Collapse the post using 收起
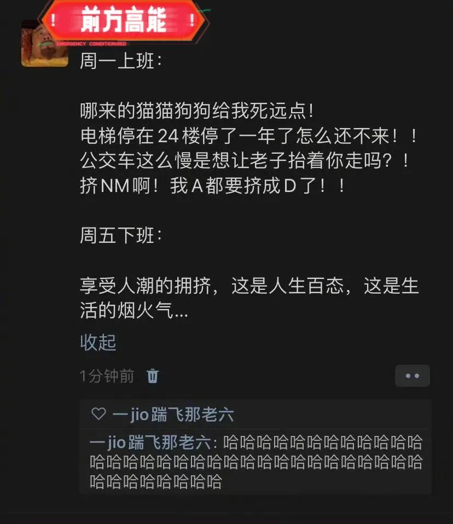The height and width of the screenshot is (524, 453). coord(98,342)
